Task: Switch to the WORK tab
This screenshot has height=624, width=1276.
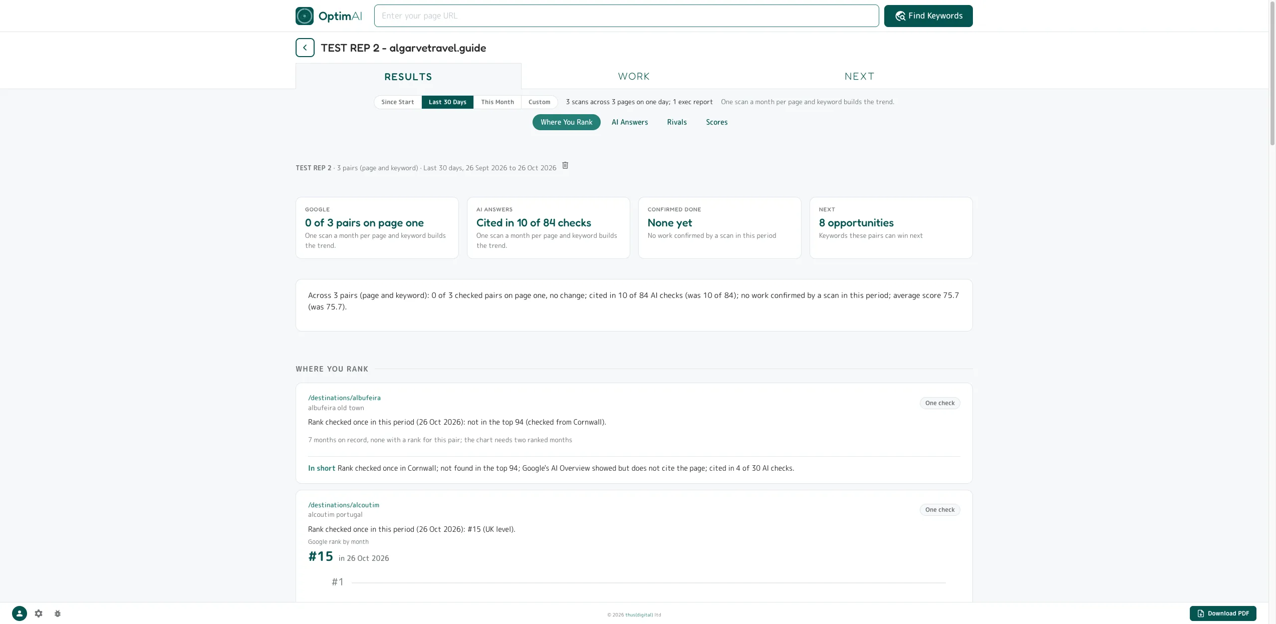Action: [634, 77]
